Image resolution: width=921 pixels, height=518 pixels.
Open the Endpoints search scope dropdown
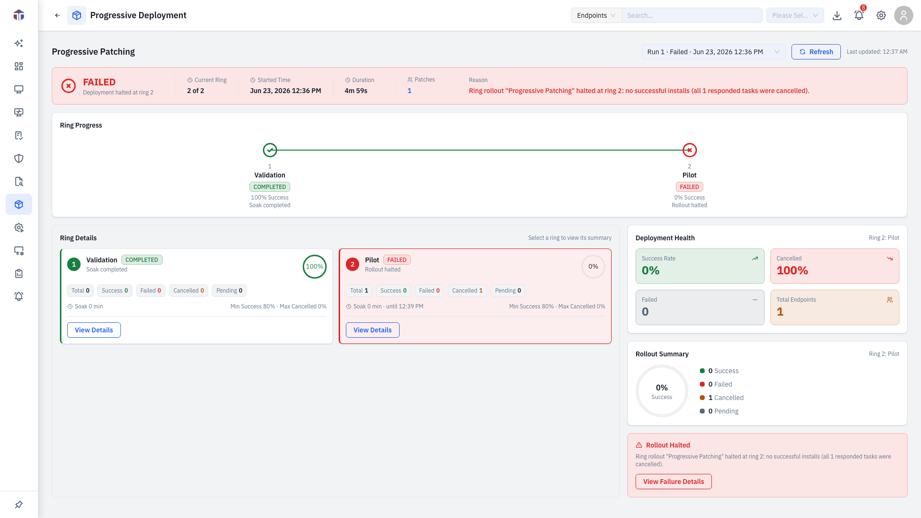tap(596, 15)
